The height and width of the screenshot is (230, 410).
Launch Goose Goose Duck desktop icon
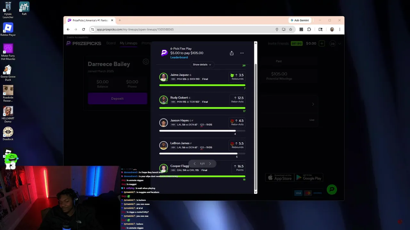pyautogui.click(x=8, y=73)
